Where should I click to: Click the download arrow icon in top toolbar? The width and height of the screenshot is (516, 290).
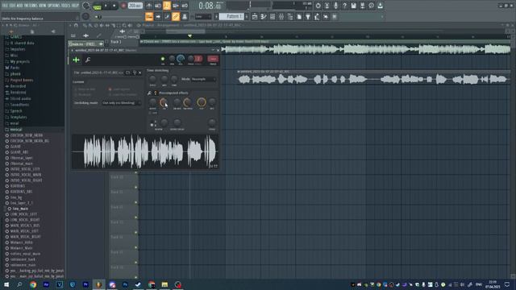click(x=380, y=6)
